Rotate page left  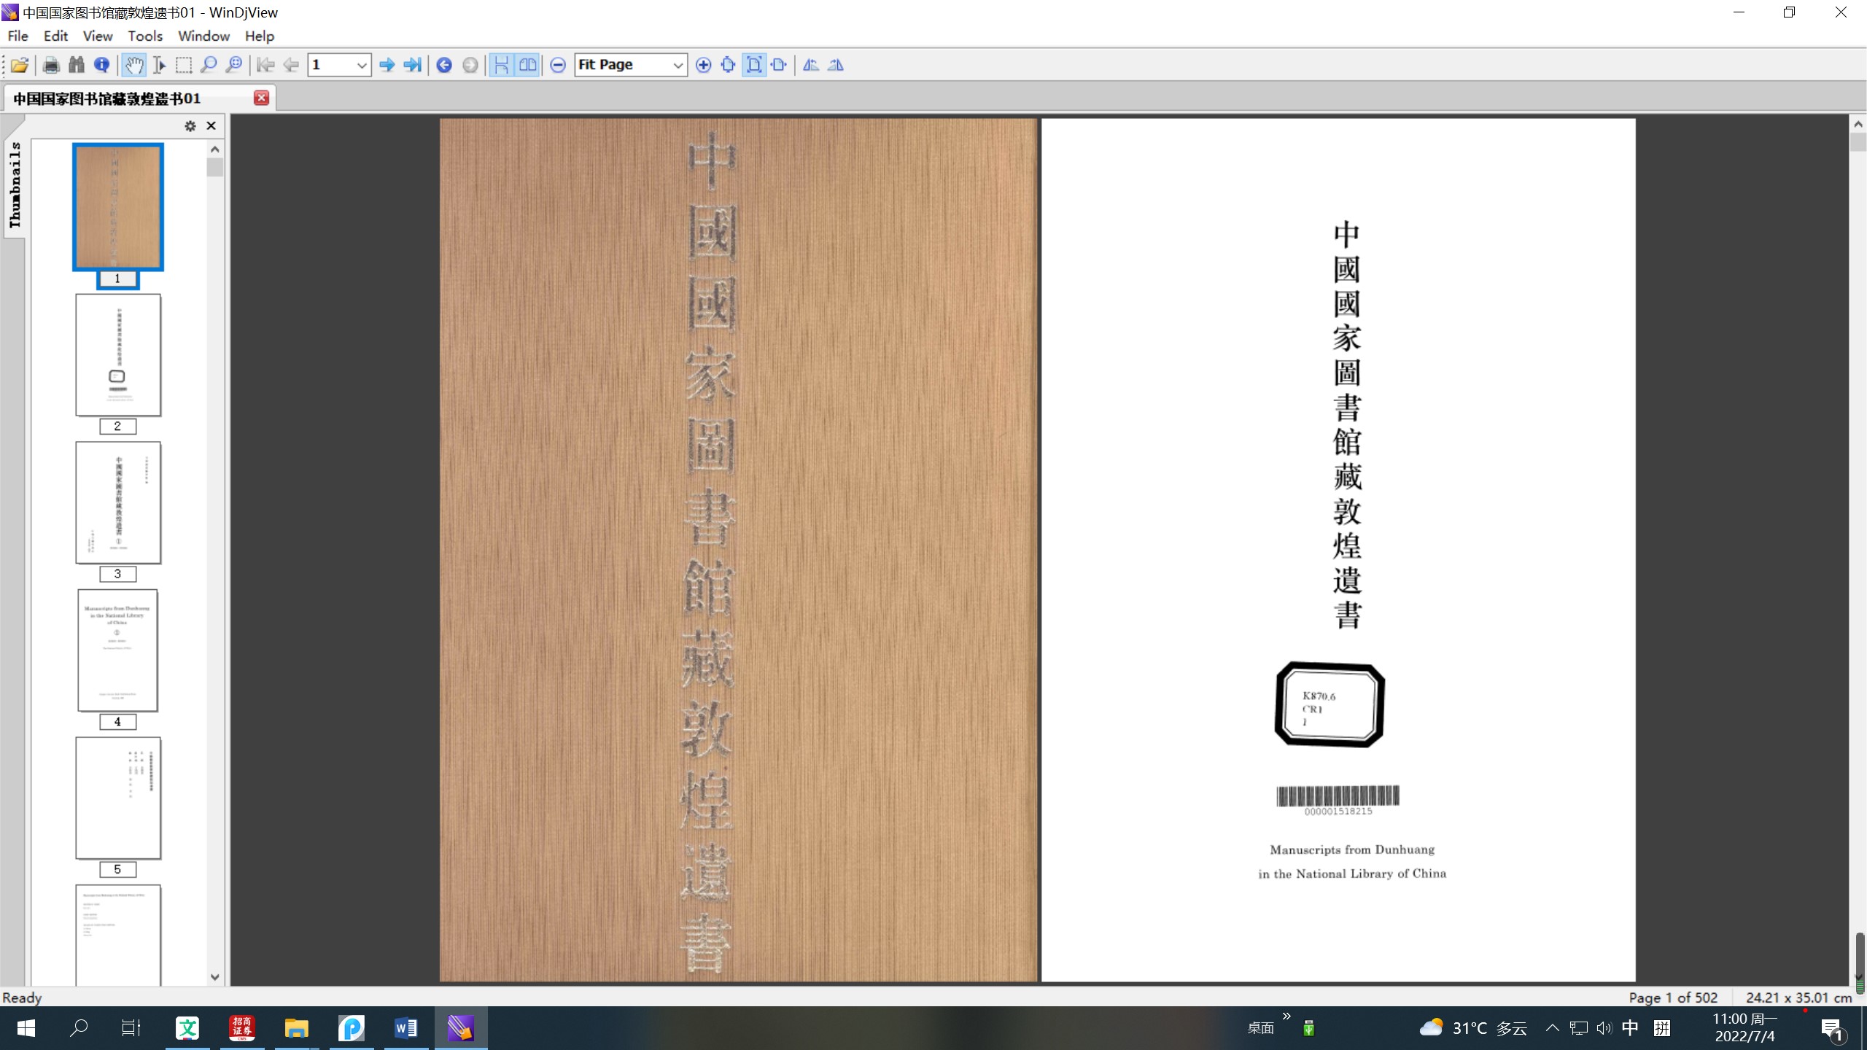tap(811, 65)
